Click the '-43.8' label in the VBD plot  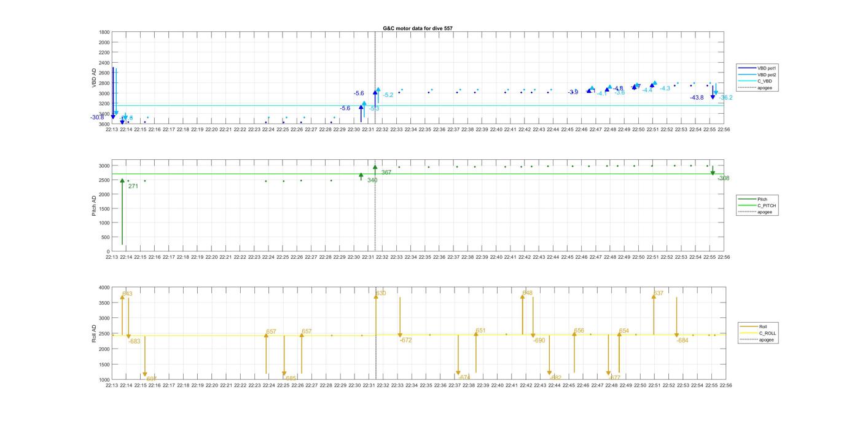697,98
